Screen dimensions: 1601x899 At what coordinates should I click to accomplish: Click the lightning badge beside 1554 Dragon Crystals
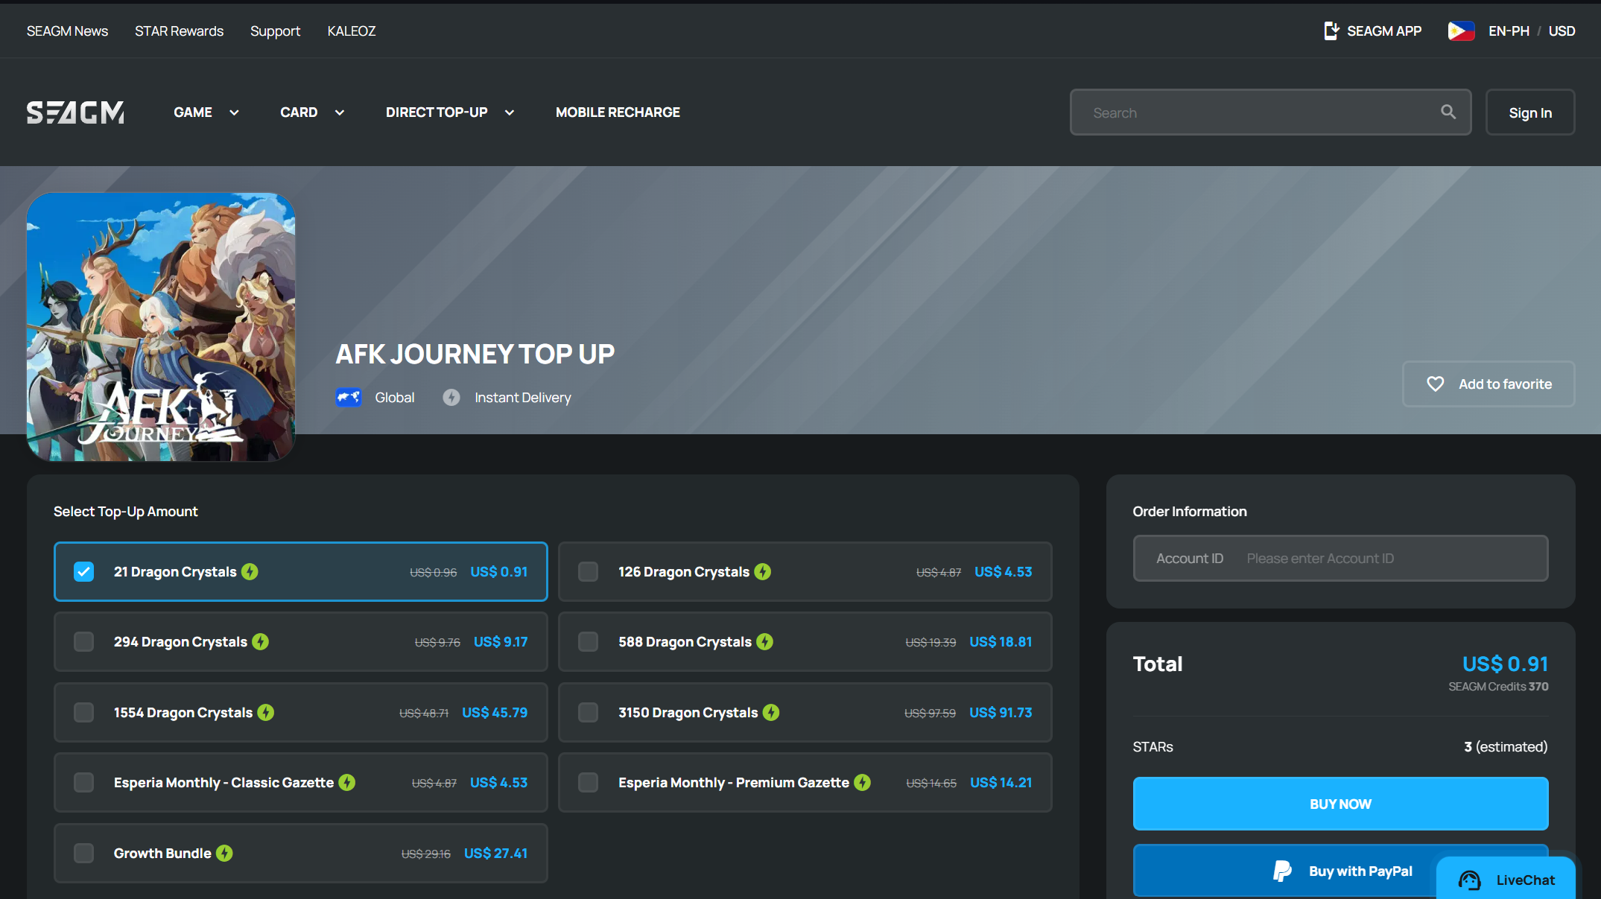click(266, 712)
